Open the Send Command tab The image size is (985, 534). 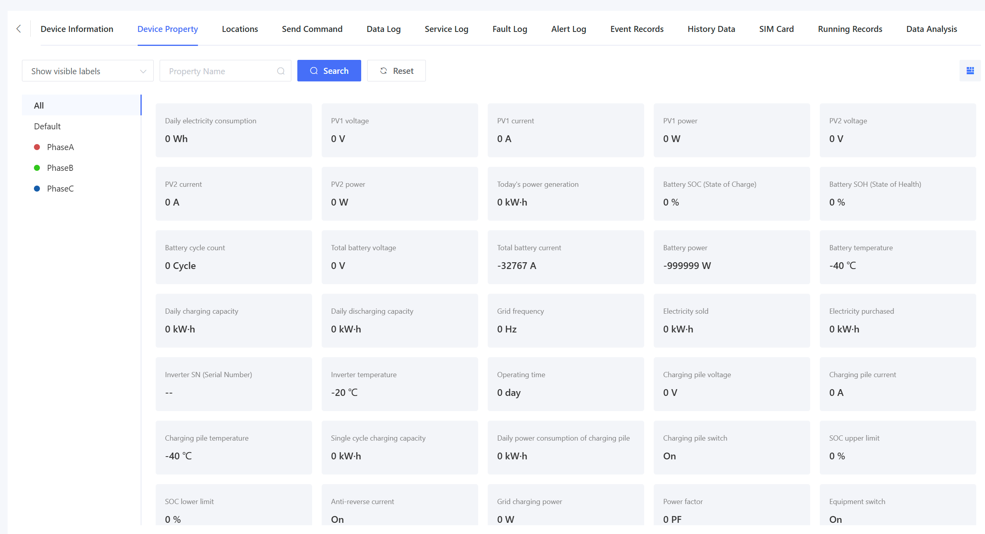point(312,29)
